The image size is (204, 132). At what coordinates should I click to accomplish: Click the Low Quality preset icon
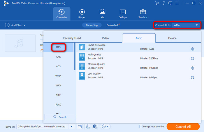(x=82, y=76)
